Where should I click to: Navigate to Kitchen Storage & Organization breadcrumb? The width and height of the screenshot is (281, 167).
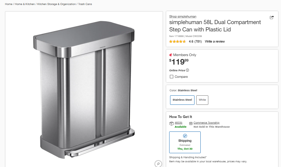pyautogui.click(x=56, y=4)
